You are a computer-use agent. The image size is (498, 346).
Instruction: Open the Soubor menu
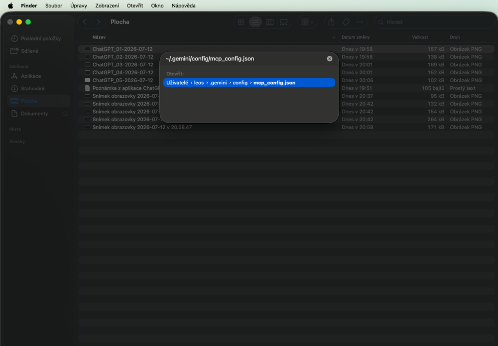point(54,5)
